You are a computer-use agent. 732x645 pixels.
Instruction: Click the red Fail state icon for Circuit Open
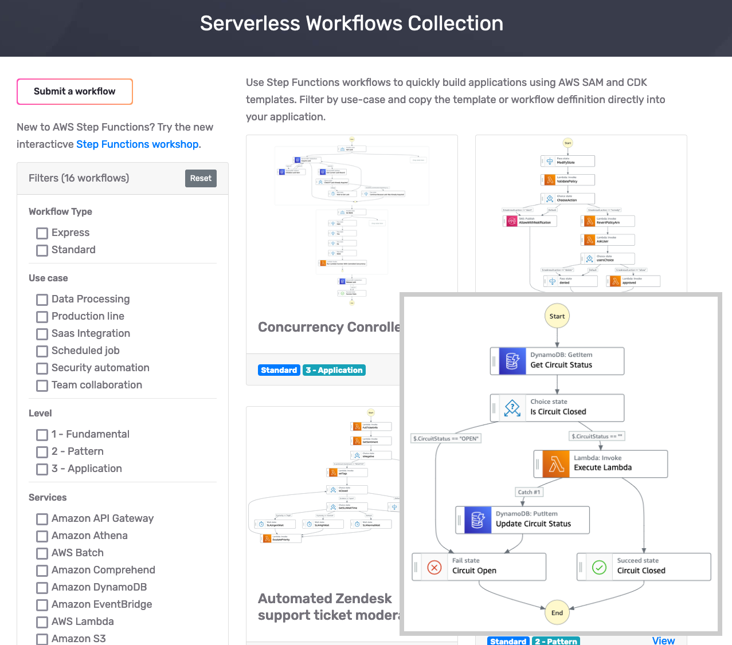point(434,567)
